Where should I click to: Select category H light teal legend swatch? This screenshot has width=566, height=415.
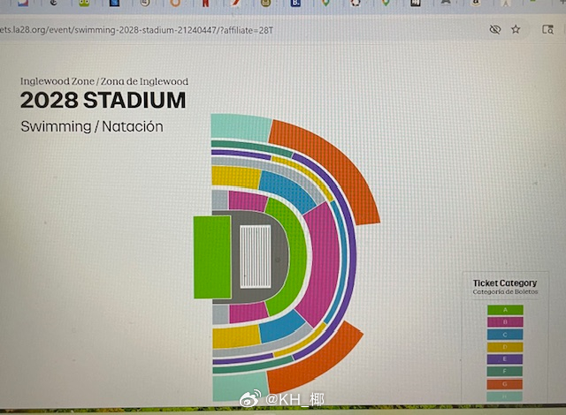point(505,396)
